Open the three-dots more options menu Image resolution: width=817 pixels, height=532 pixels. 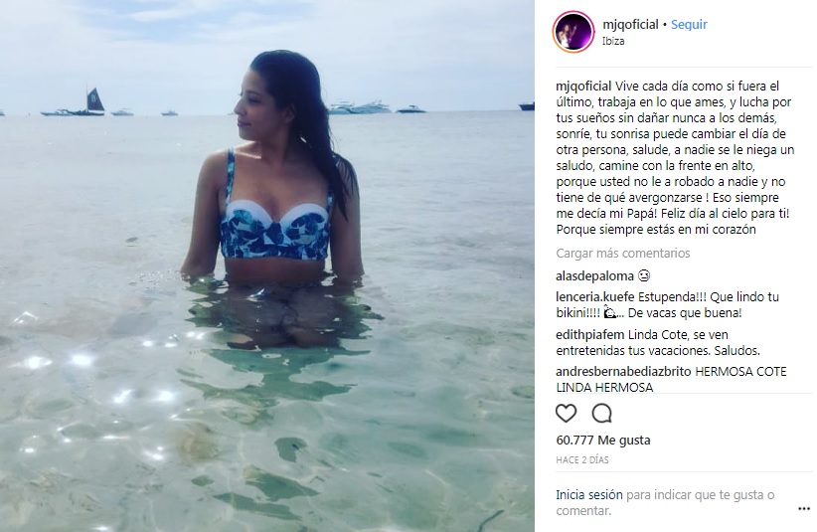click(804, 508)
